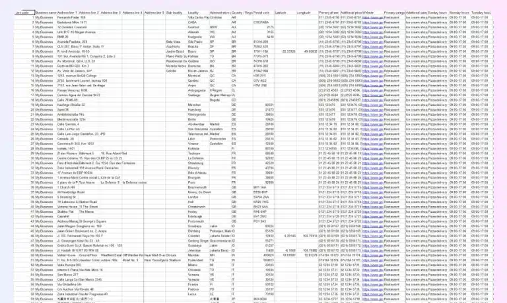Screen dimensions: 507x303
Task: Click locality cell 'Toulouse'
Action: 194,153
